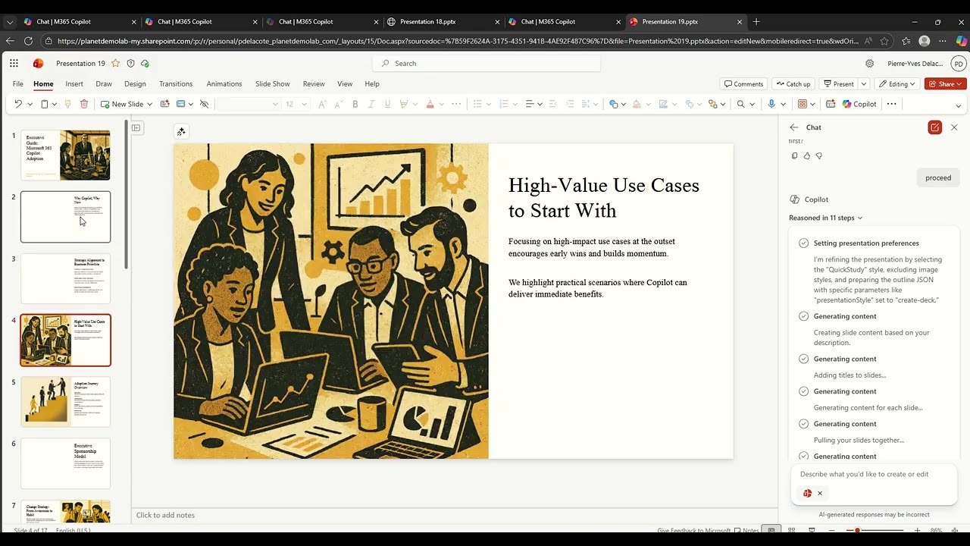This screenshot has width=970, height=546.
Task: Open the Insert tab
Action: (74, 83)
